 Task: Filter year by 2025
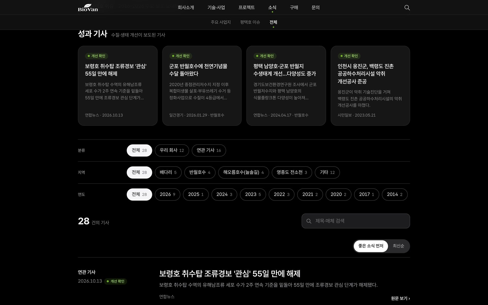click(x=196, y=194)
